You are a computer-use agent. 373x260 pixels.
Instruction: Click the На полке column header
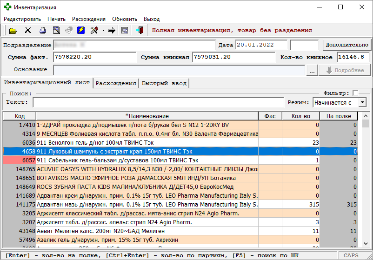click(x=339, y=116)
